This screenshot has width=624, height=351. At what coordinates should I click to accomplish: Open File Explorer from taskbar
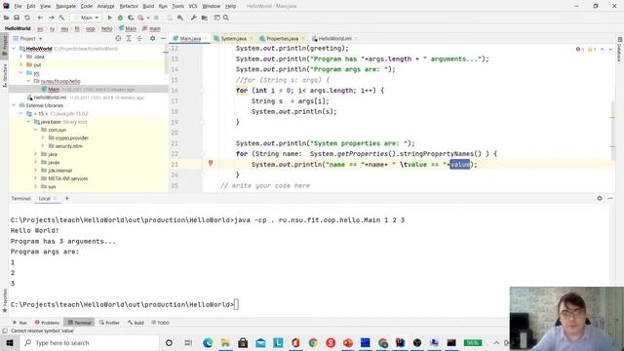(225, 342)
